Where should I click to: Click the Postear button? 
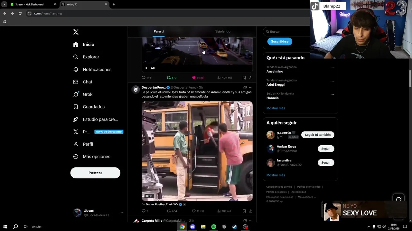click(95, 173)
